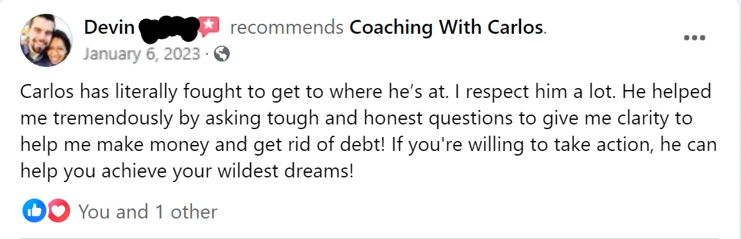Screen dimensions: 741x239
Task: Open the Coaching With Carlos page link
Action: (446, 28)
